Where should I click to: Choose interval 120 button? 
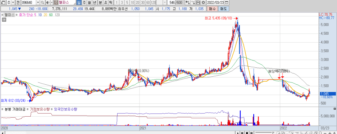pyautogui.click(x=153, y=2)
